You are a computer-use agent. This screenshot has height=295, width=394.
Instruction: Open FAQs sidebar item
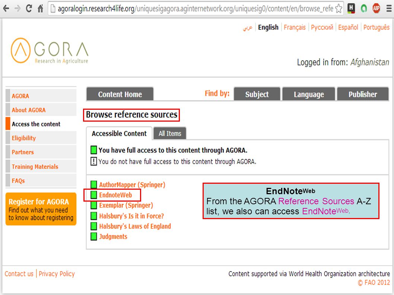(41, 180)
